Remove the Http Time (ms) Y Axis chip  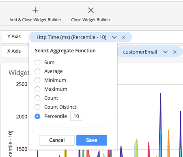point(124,37)
